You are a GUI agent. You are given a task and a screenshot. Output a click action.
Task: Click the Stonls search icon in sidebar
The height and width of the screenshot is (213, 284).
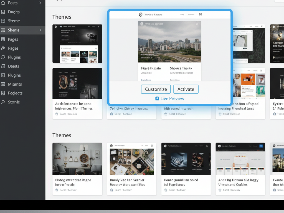pos(3,102)
